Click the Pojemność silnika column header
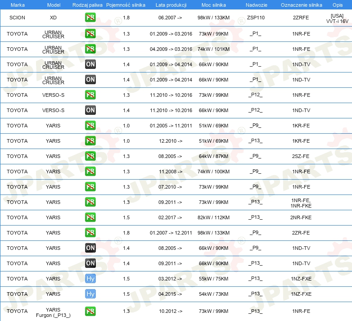 (x=126, y=5)
